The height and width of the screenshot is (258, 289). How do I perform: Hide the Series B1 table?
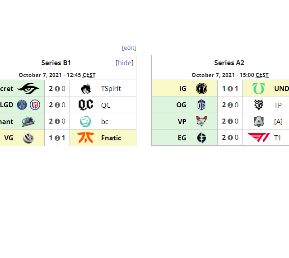125,63
